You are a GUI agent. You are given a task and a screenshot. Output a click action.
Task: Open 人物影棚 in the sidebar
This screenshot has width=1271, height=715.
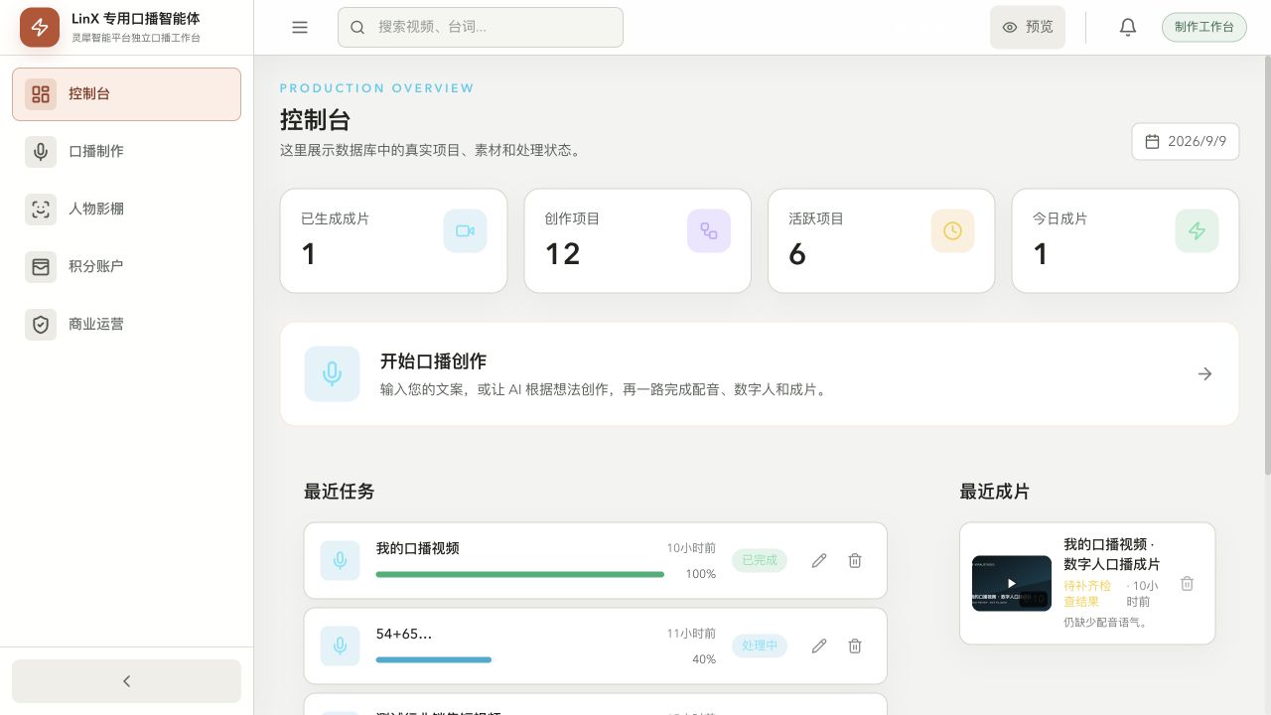126,210
